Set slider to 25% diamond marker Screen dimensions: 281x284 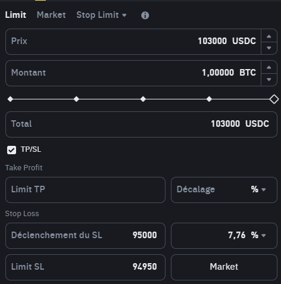76,99
